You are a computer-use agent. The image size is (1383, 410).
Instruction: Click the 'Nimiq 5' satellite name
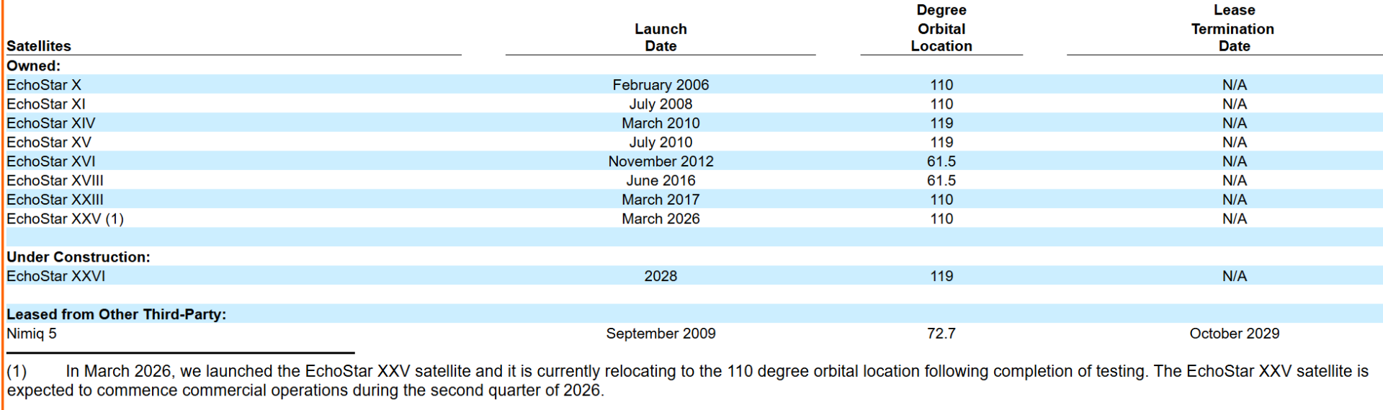pos(32,334)
